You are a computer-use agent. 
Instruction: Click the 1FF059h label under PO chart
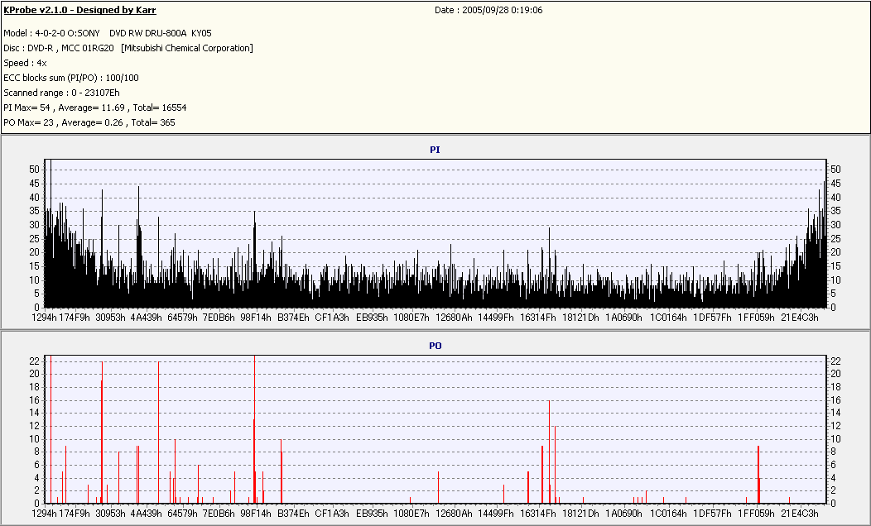756,514
